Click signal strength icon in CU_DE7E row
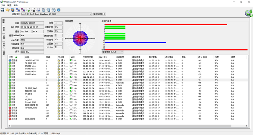The height and width of the screenshot is (135, 253). (x=71, y=94)
